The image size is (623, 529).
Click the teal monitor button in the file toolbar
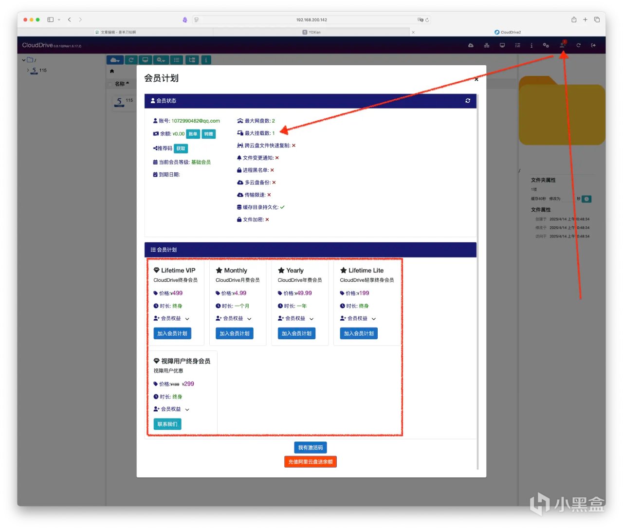(x=145, y=60)
